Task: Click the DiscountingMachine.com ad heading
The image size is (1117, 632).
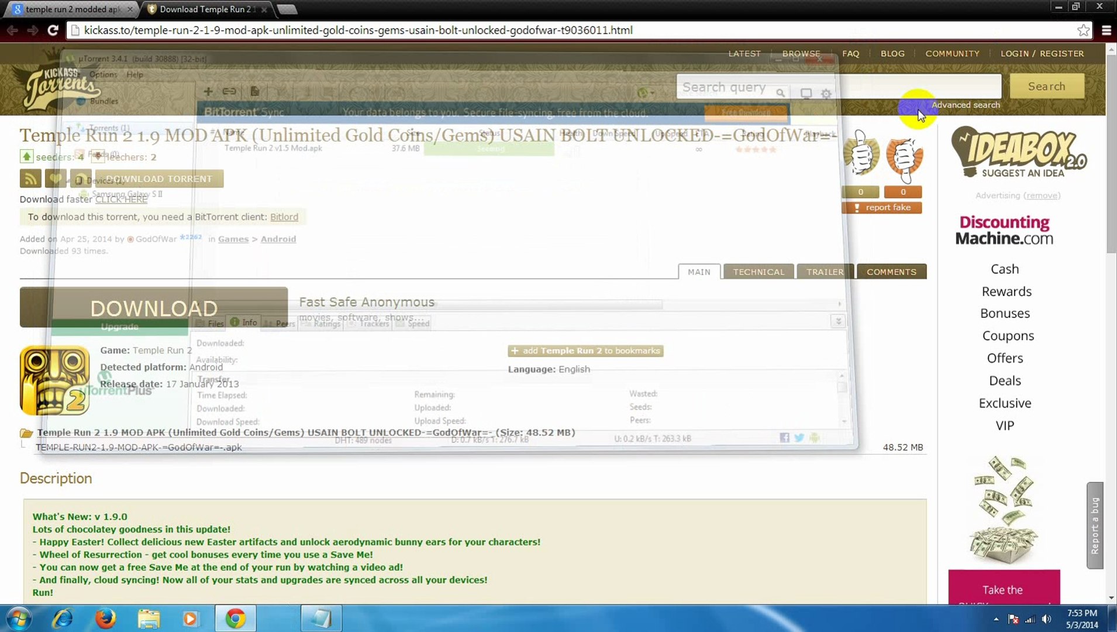Action: 1004,230
